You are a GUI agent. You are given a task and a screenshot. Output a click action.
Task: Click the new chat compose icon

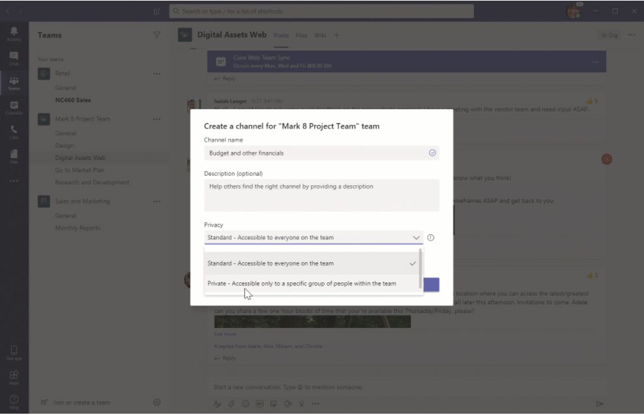[x=156, y=11]
